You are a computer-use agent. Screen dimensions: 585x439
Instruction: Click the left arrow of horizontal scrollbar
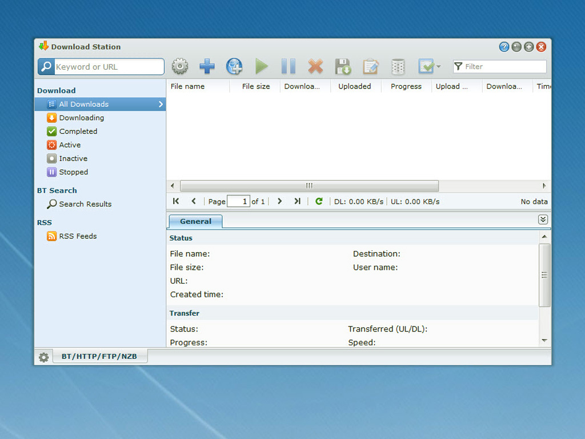tap(173, 186)
